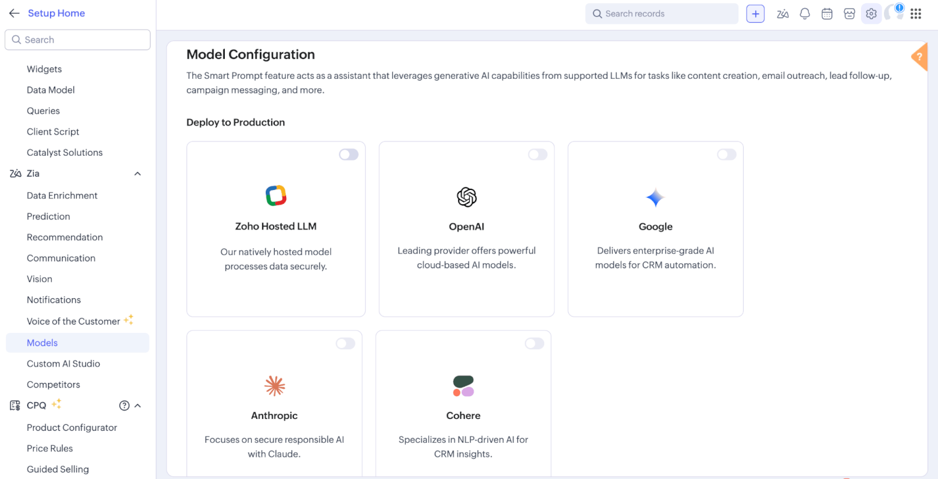938x479 pixels.
Task: Click the Deploy to Production heading
Action: coord(236,123)
